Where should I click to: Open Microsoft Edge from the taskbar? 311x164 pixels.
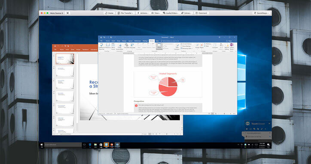[90, 145]
